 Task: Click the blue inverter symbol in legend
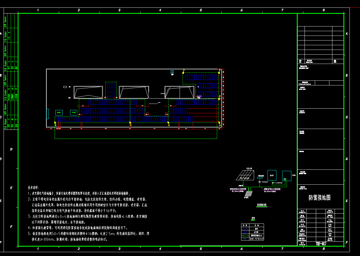click(245, 232)
